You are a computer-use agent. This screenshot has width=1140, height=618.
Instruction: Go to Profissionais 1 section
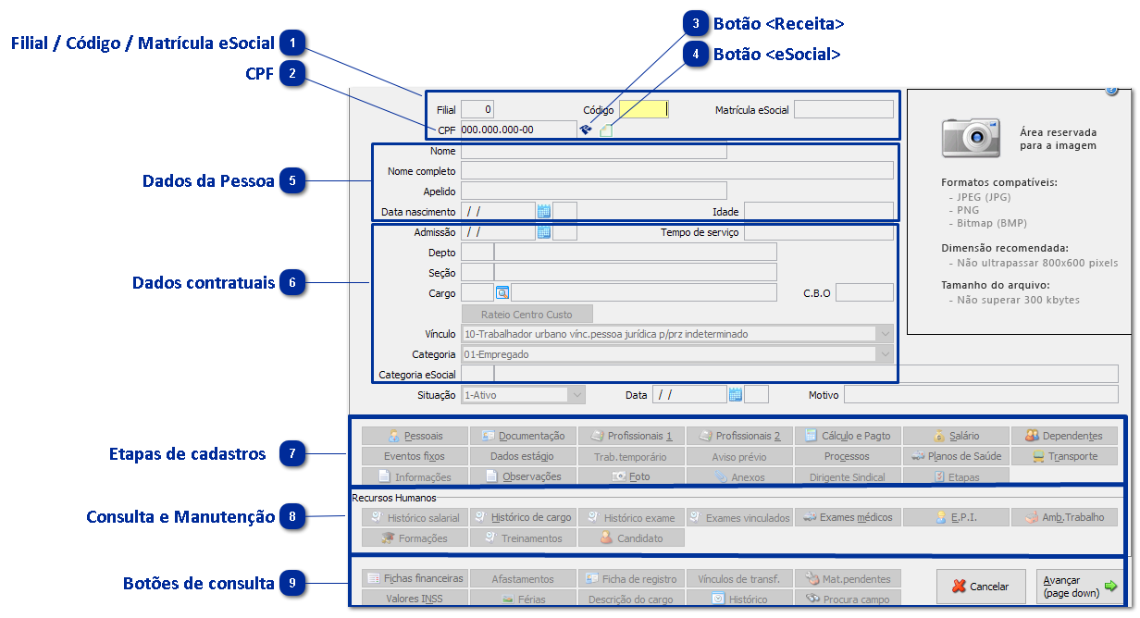631,436
